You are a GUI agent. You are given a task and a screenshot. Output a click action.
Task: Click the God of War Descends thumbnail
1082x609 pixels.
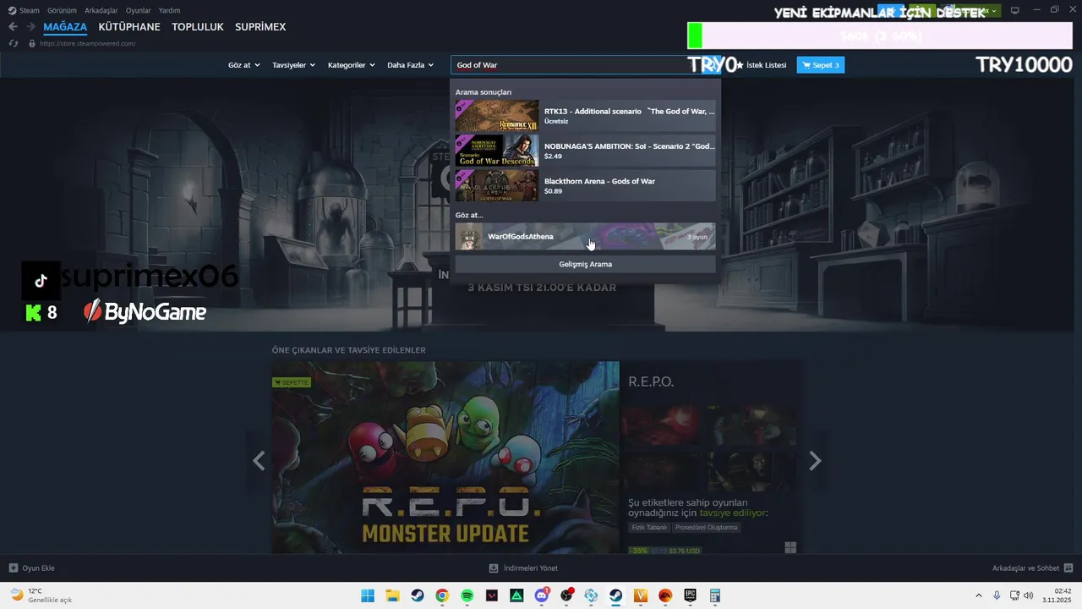coord(497,151)
